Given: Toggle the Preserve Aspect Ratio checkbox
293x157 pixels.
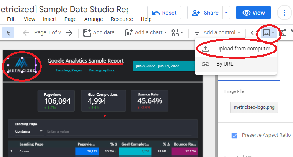Looking at the screenshot, I should click(x=234, y=136).
